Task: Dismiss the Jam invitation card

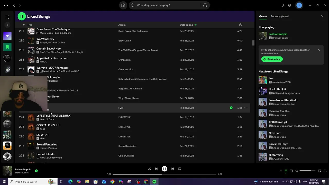Action: pyautogui.click(x=319, y=50)
